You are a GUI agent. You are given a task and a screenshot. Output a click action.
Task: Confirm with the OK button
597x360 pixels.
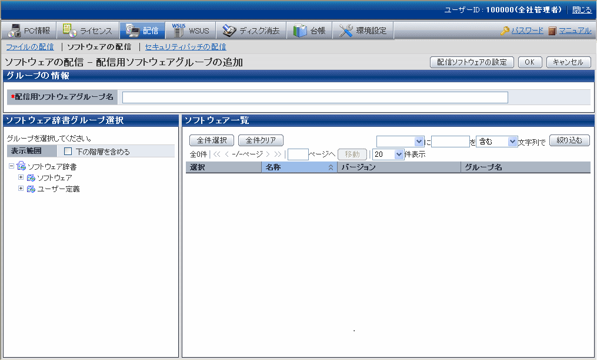coord(530,62)
